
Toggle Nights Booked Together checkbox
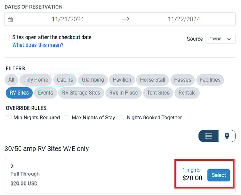point(122,118)
